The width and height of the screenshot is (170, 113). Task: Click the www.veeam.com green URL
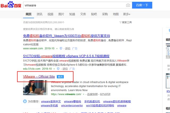33,48
